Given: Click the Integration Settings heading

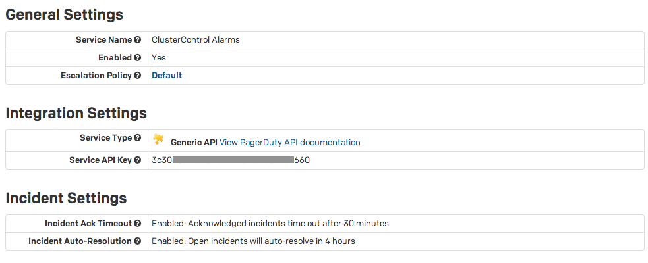Looking at the screenshot, I should pyautogui.click(x=76, y=113).
